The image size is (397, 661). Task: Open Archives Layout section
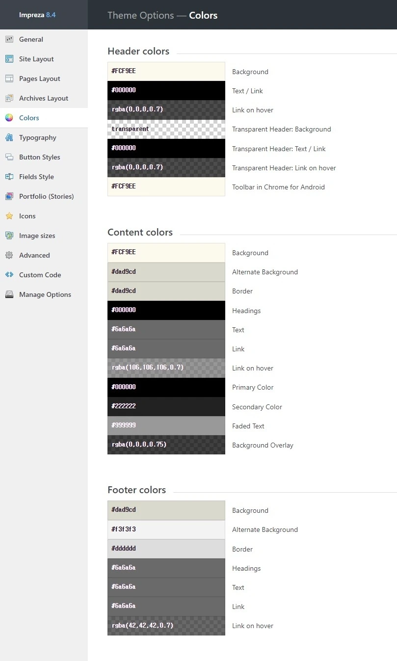point(44,98)
